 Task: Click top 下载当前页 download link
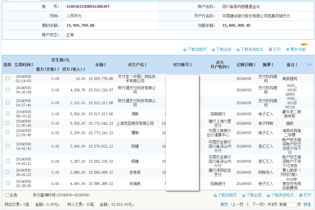[x=195, y=50]
